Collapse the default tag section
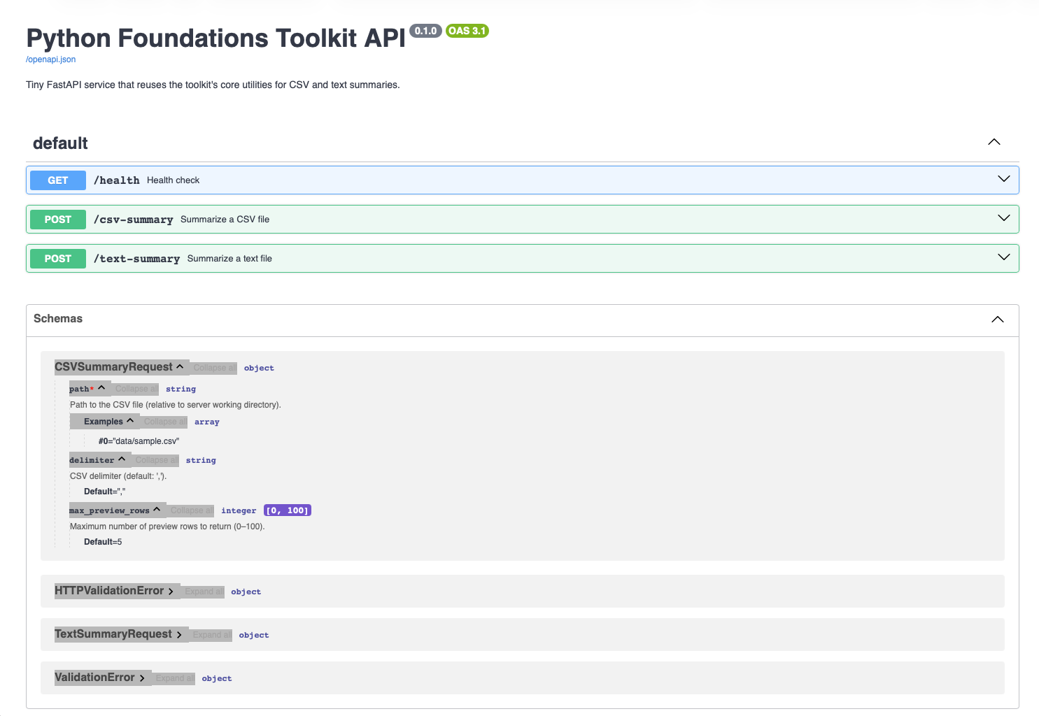Image resolution: width=1039 pixels, height=716 pixels. (994, 142)
